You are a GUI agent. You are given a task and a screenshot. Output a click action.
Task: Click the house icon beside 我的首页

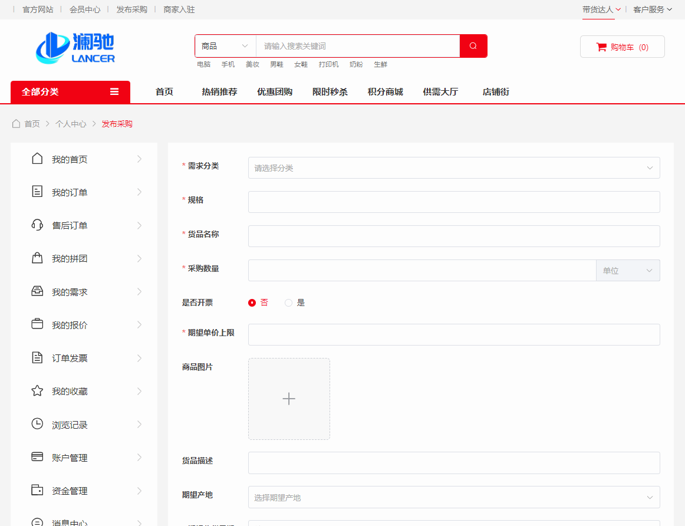point(37,159)
